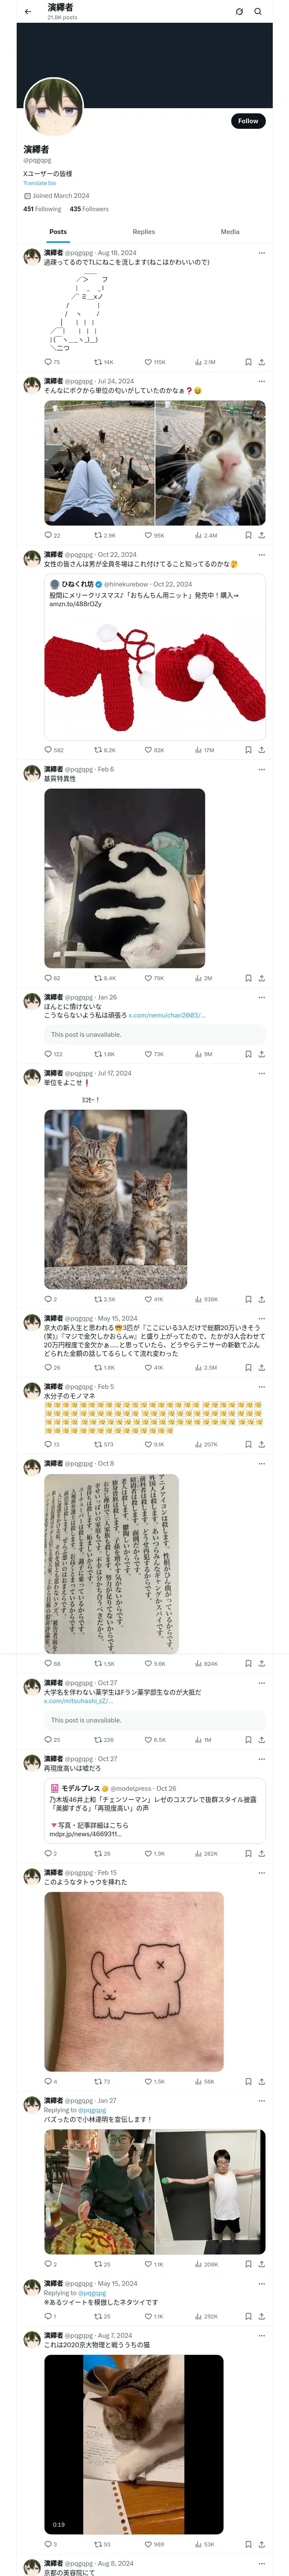Share the Jul 17, 2024 post
Viewport: 289px width, 2576px height.
click(x=261, y=1299)
